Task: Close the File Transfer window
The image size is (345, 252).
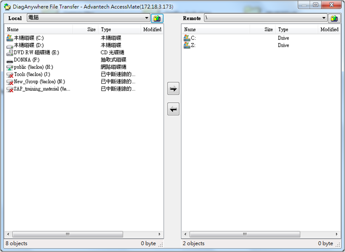Action: [331, 5]
